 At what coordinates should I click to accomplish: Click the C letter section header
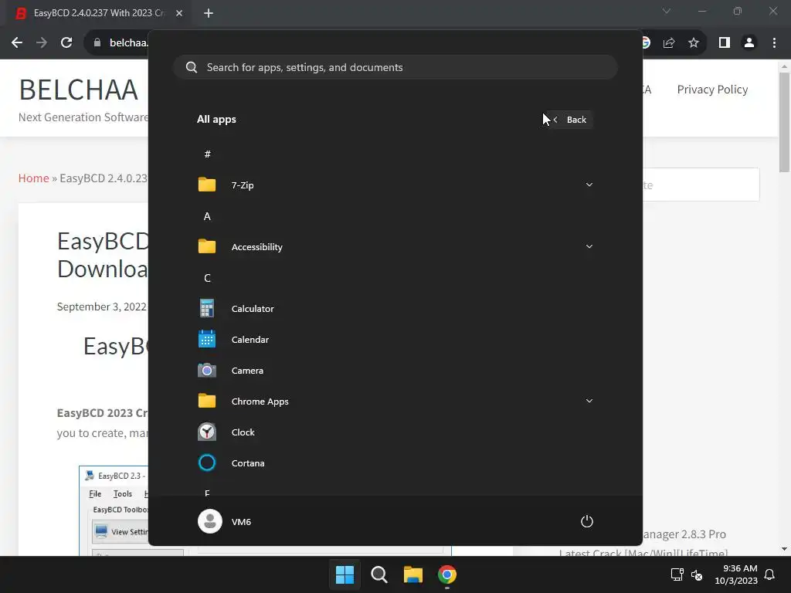(x=207, y=278)
